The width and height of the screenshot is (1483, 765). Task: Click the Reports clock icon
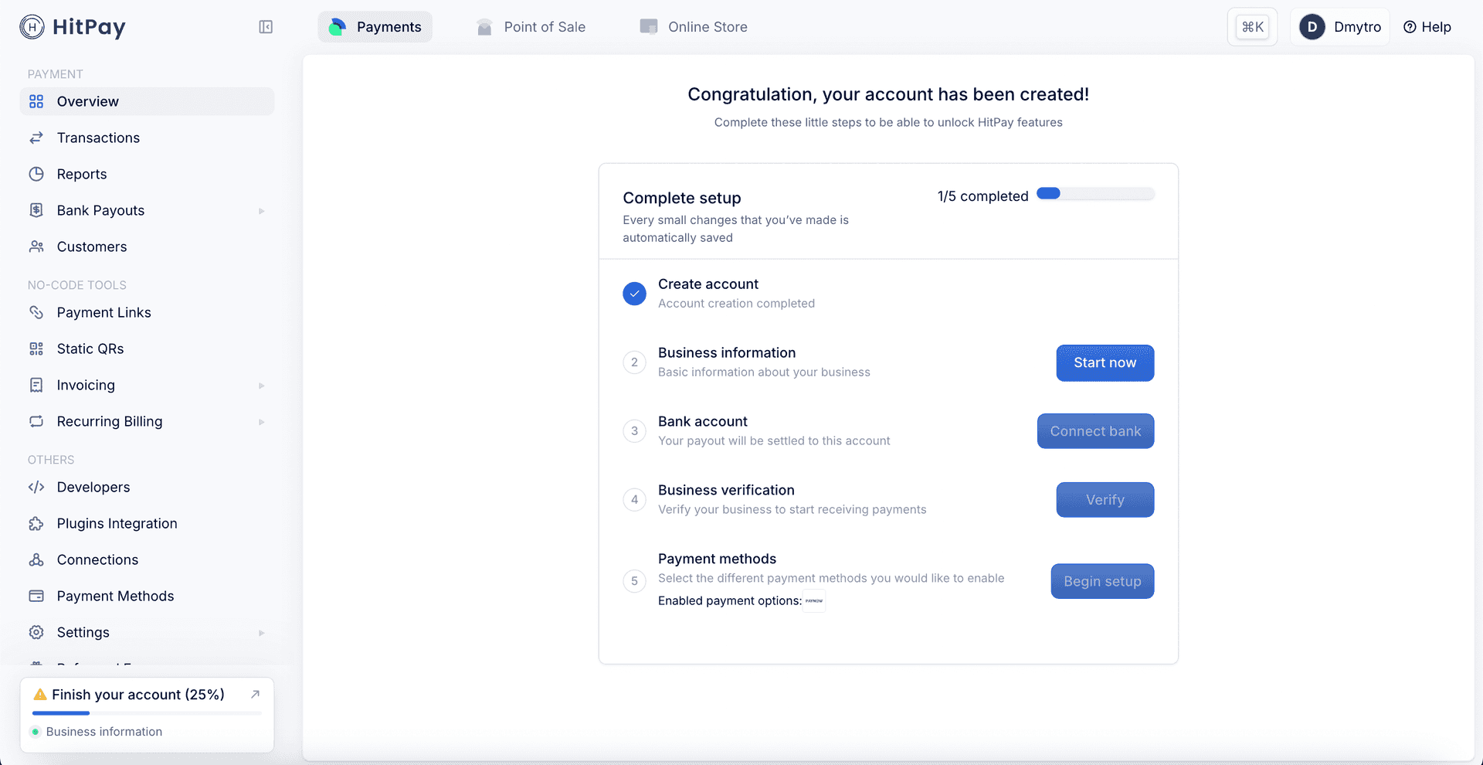(x=38, y=174)
